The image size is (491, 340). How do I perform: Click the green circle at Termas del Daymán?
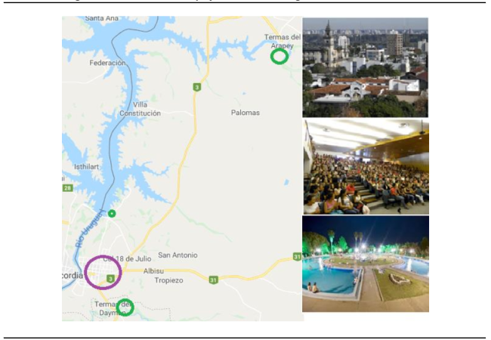pyautogui.click(x=125, y=308)
